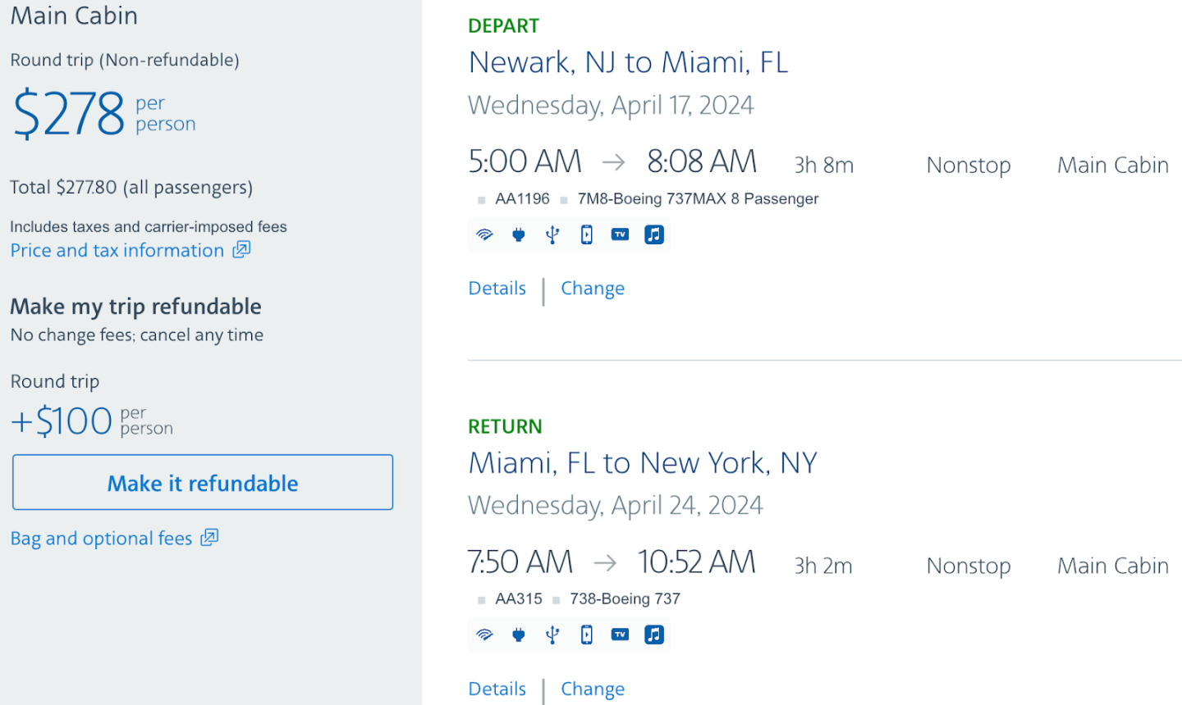Click the personal device entertainment icon for AA315

click(x=587, y=634)
